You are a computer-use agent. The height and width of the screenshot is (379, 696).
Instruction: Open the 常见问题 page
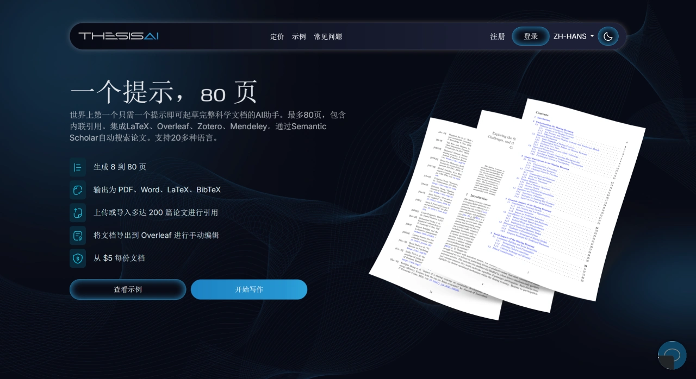click(x=328, y=36)
